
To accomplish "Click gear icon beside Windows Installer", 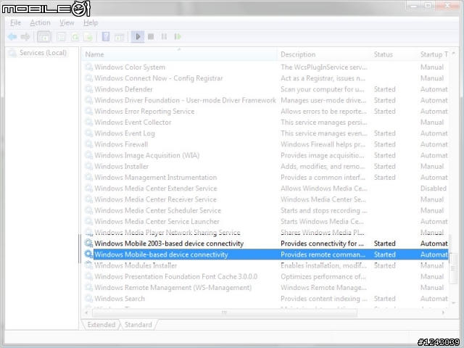I will pyautogui.click(x=88, y=166).
